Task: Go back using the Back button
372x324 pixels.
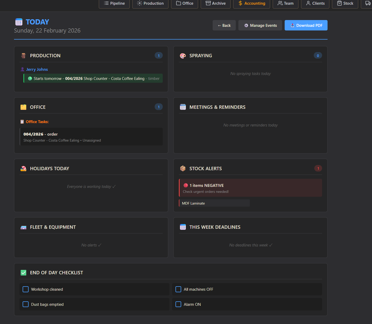Action: point(224,26)
